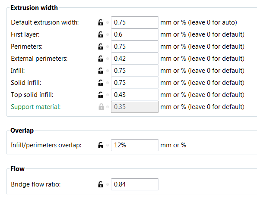Click the First layer label
Screen dimensions: 257x199
click(x=25, y=34)
